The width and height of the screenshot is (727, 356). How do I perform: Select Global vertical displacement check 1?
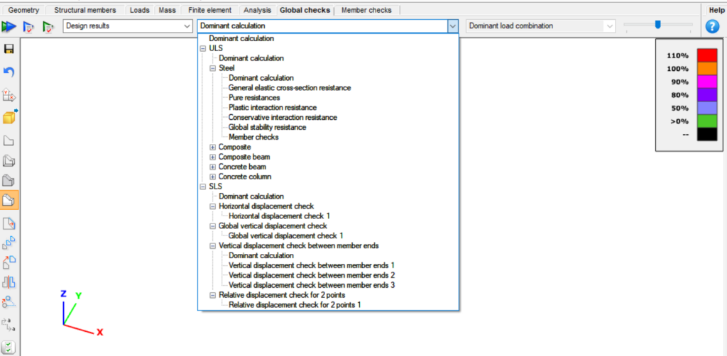pyautogui.click(x=285, y=236)
